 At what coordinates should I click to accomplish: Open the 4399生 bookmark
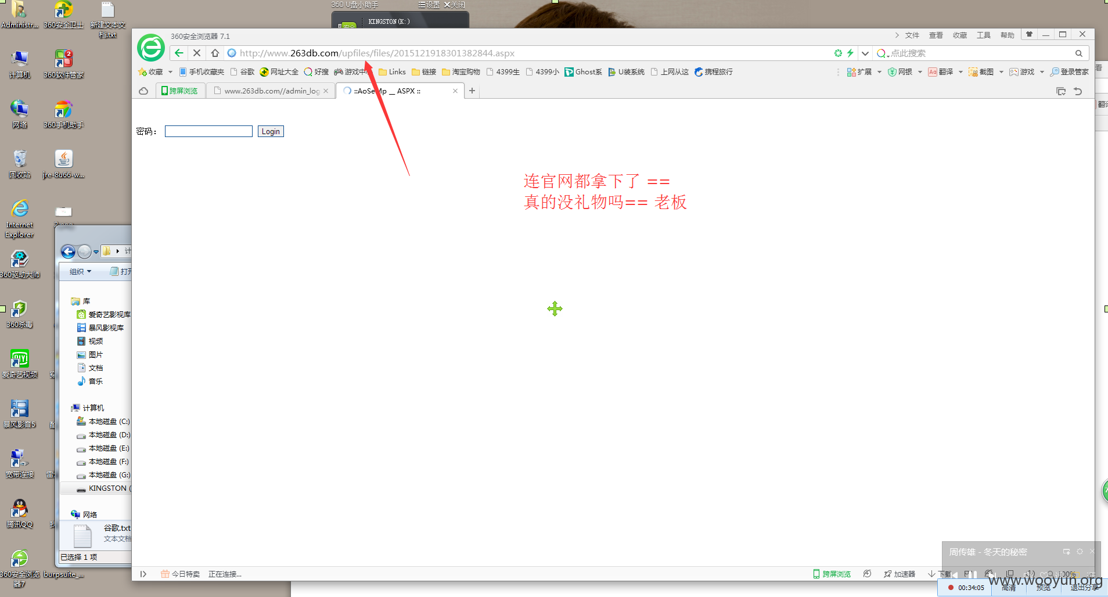503,72
